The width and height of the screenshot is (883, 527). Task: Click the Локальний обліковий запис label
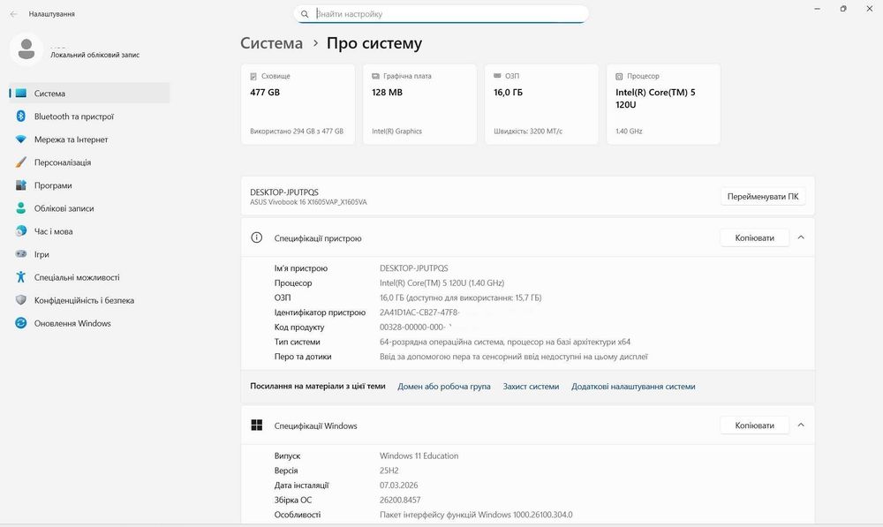coord(95,55)
